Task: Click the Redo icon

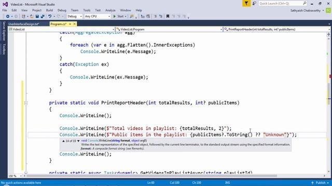Action: pyautogui.click(x=59, y=16)
